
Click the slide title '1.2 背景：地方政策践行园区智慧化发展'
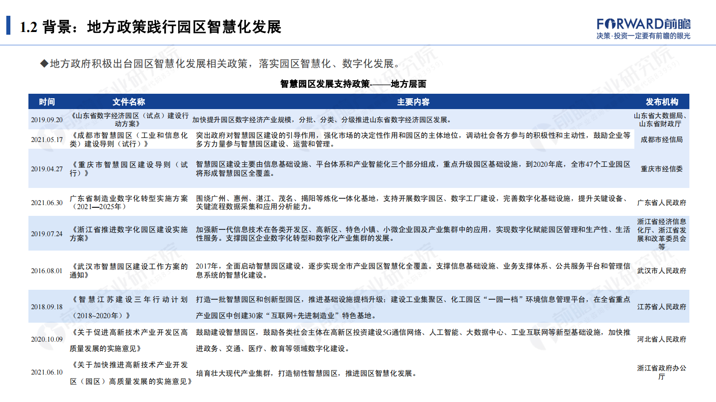[x=150, y=27]
